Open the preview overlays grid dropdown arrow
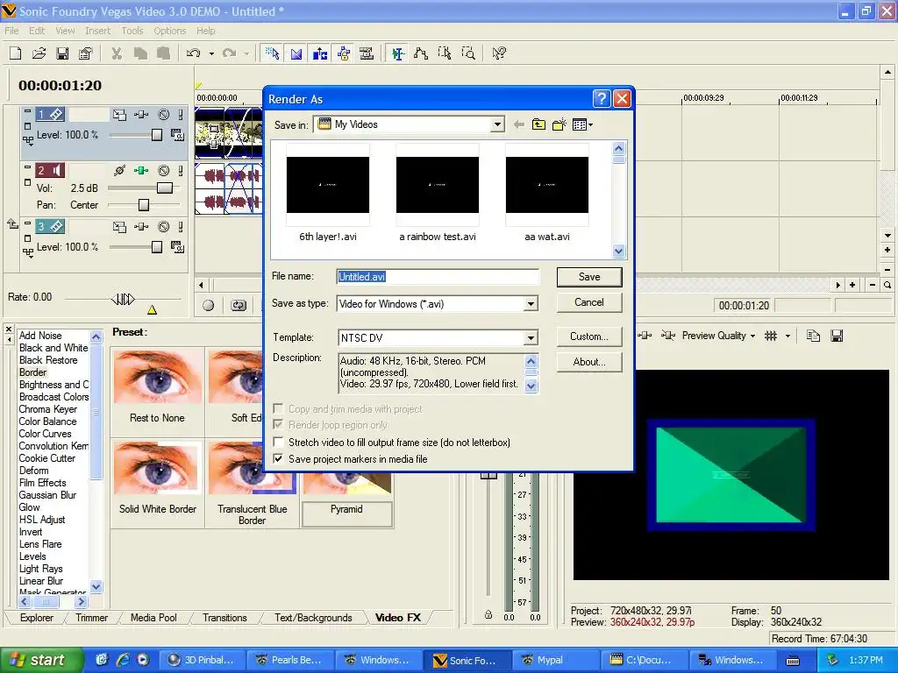The width and height of the screenshot is (898, 673). [x=788, y=336]
